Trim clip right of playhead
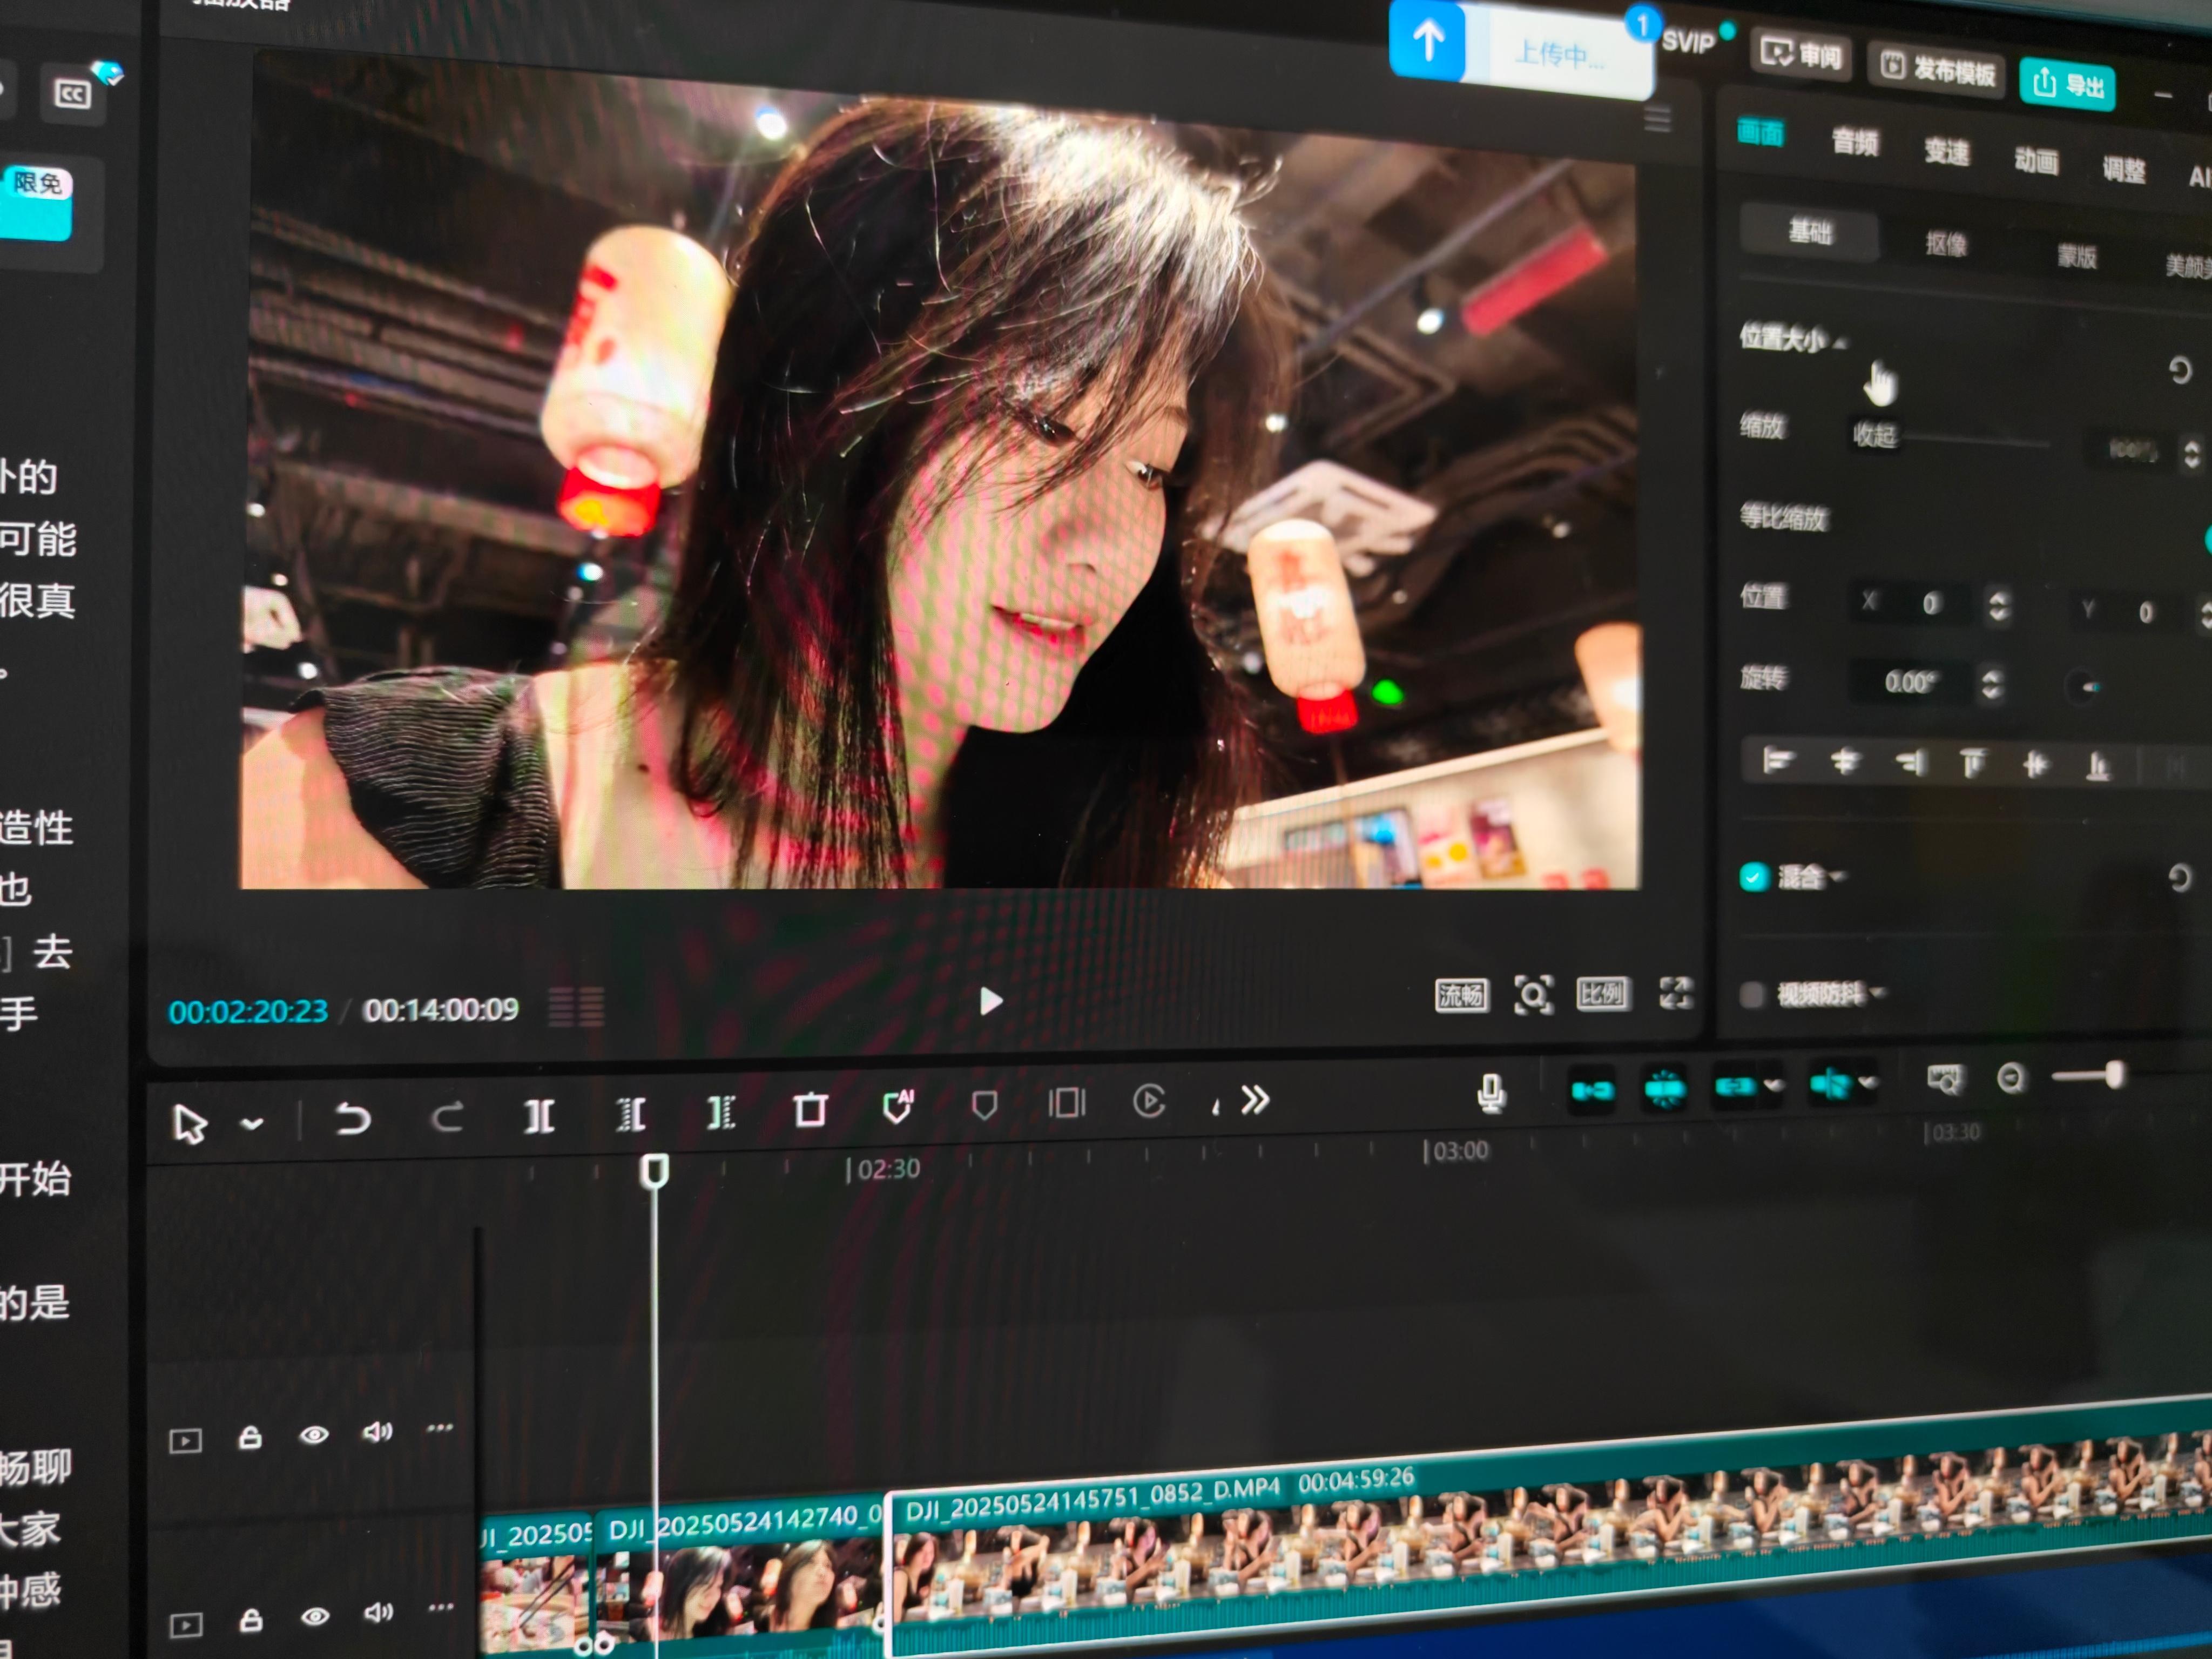The width and height of the screenshot is (2212, 1659). 720,1112
